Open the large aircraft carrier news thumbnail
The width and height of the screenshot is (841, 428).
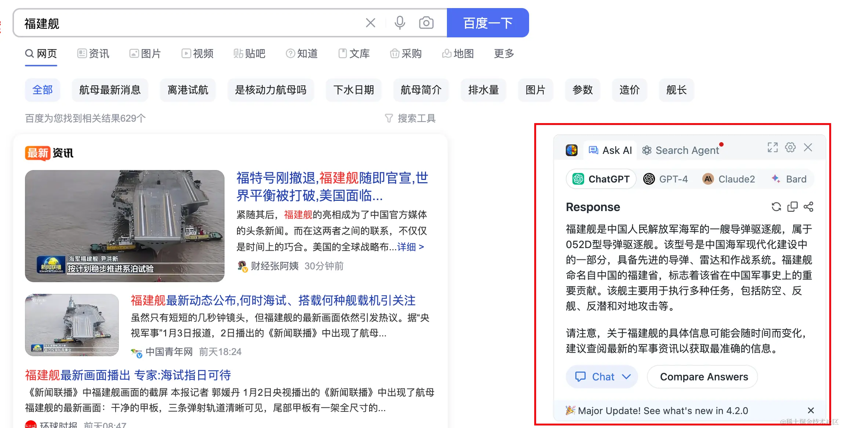point(125,226)
